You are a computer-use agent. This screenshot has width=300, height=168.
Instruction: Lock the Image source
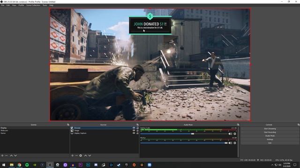coord(137,131)
